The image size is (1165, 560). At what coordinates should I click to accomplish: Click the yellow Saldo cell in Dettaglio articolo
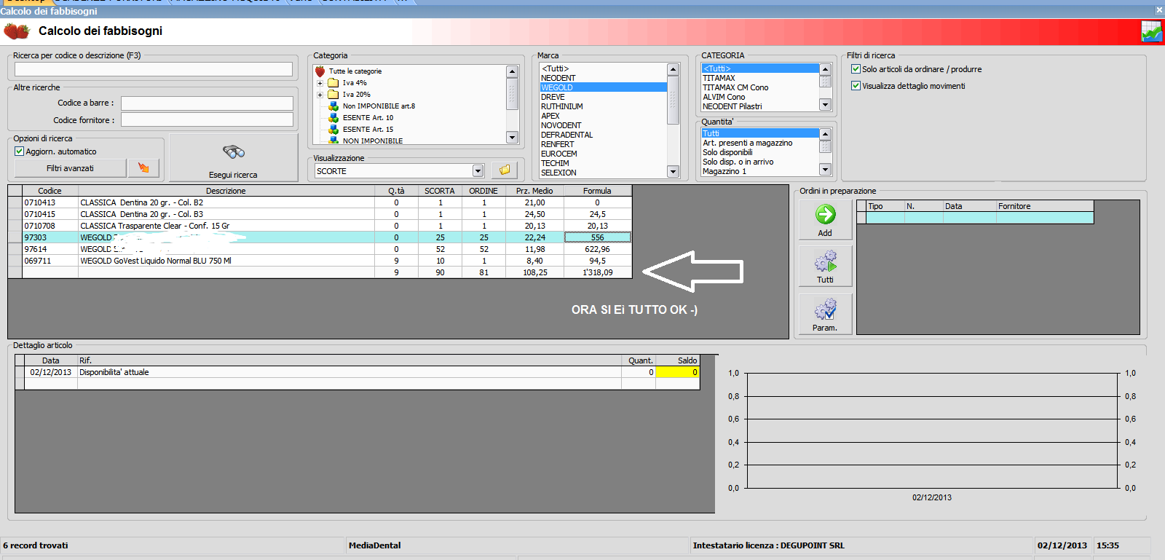point(678,372)
